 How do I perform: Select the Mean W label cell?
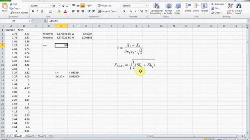(48, 34)
